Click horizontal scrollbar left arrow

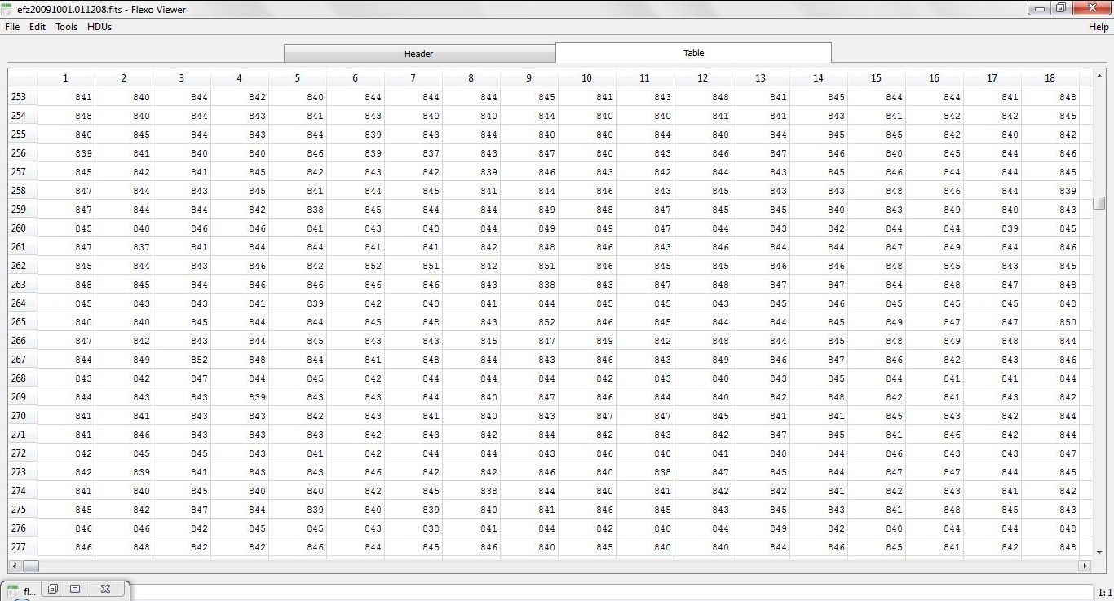pos(15,566)
